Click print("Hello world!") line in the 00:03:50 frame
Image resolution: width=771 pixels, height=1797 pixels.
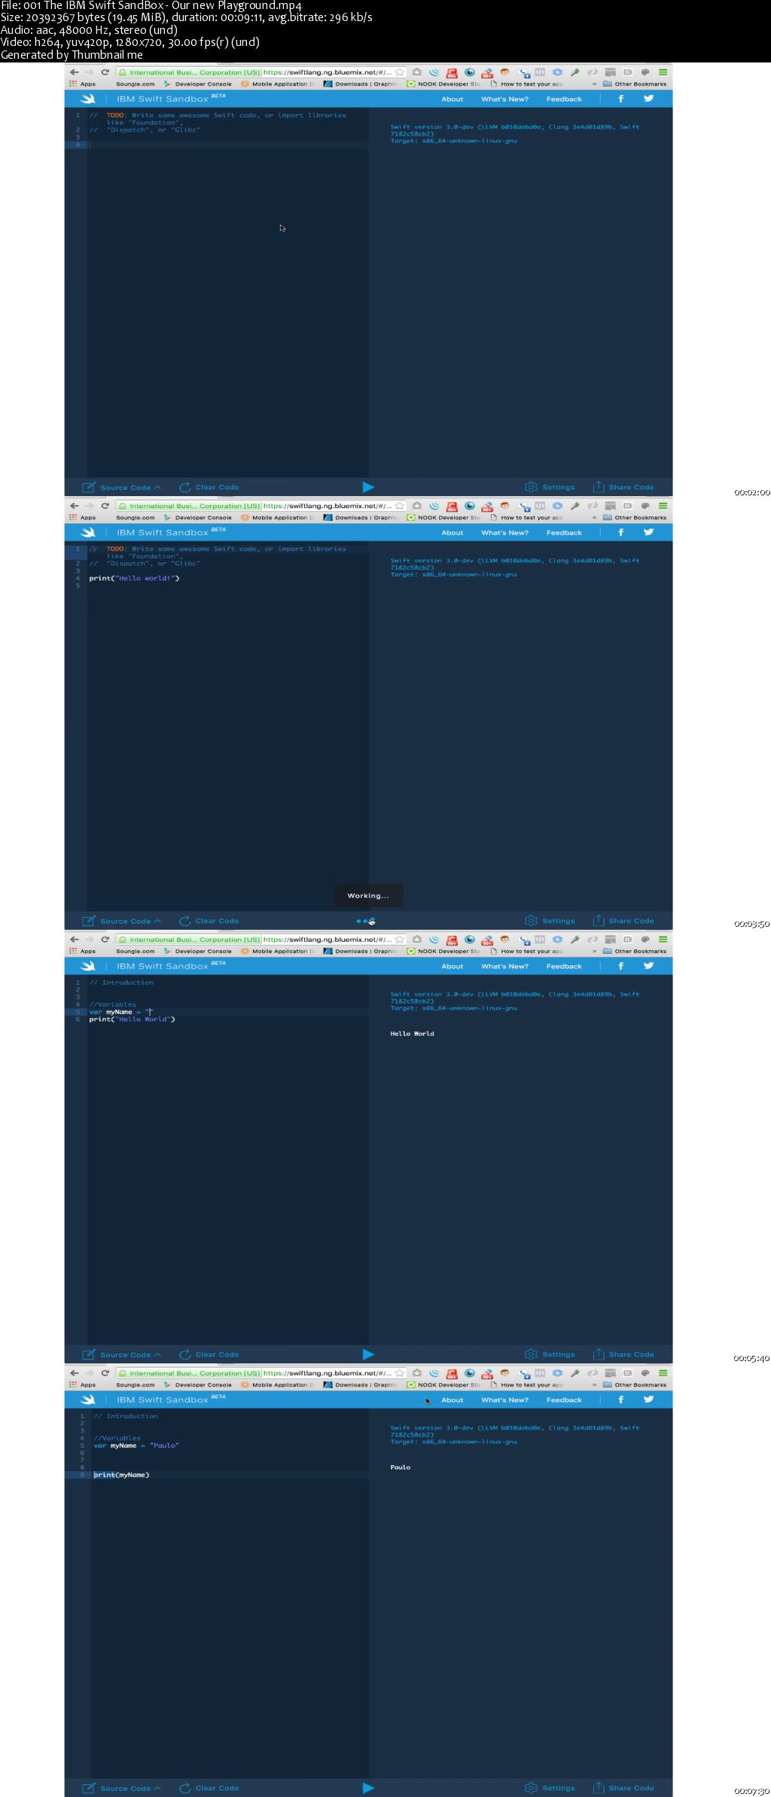[x=134, y=578]
